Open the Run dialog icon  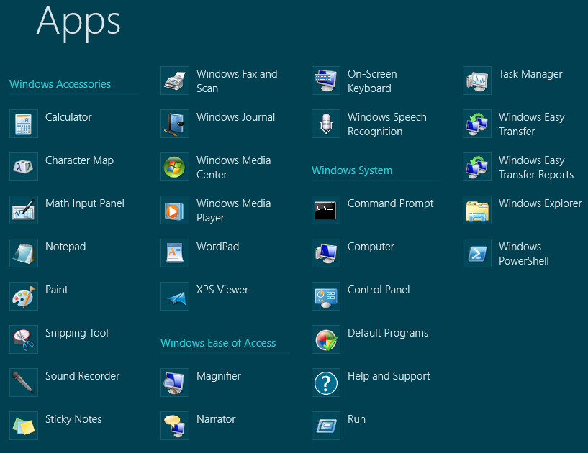click(326, 425)
